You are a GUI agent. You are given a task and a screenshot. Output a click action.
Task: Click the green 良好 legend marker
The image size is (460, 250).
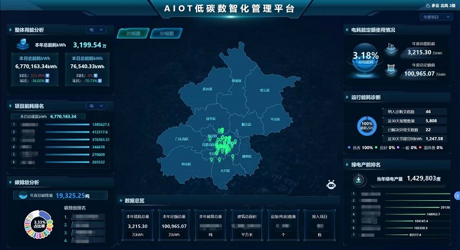tap(376, 148)
